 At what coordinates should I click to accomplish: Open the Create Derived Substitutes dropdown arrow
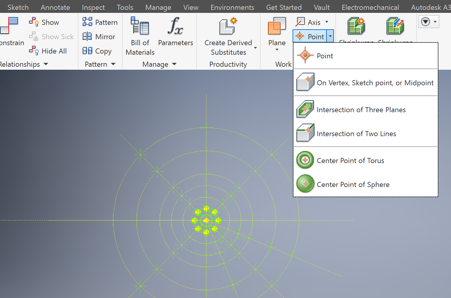pyautogui.click(x=255, y=48)
